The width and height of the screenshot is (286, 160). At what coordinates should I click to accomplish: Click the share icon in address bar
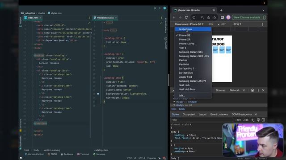coord(209,17)
